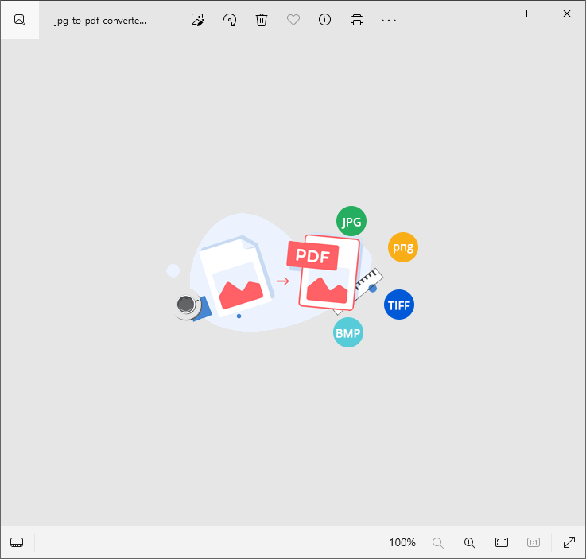Print the image using the printer icon
Viewport: 586px width, 559px height.
(357, 20)
